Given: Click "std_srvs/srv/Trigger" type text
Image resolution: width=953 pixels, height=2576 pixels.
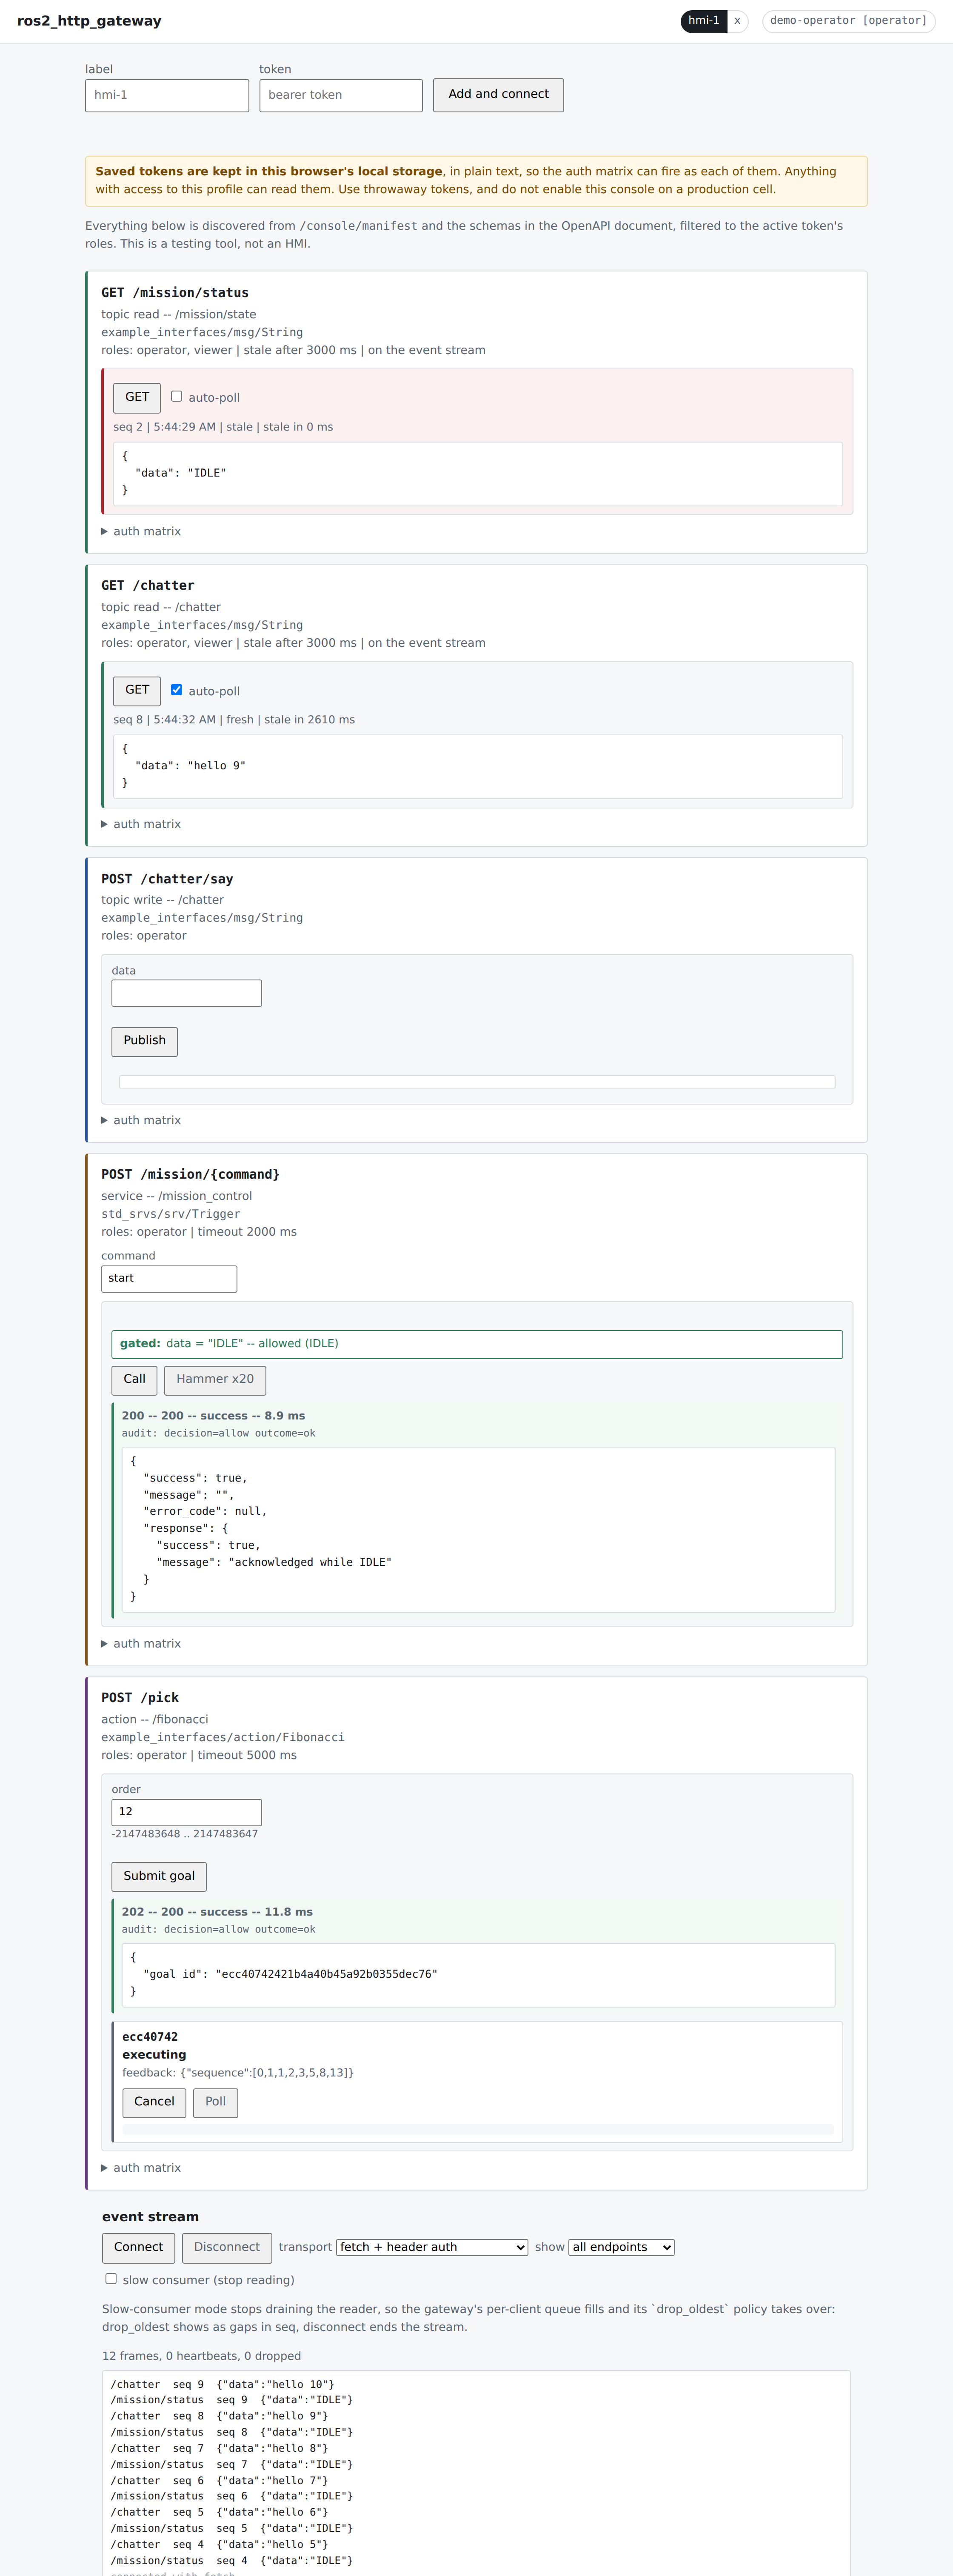Looking at the screenshot, I should pyautogui.click(x=171, y=1214).
